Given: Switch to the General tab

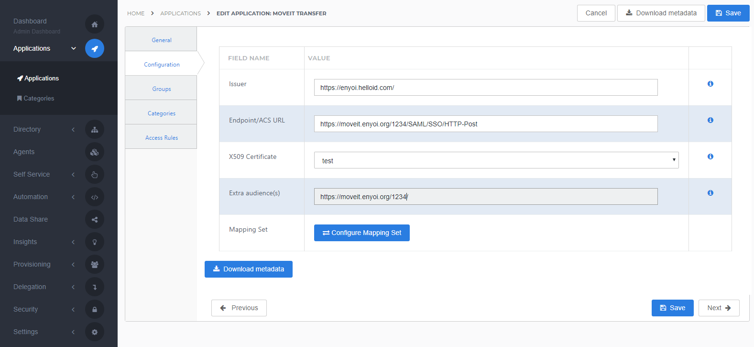Looking at the screenshot, I should point(161,39).
